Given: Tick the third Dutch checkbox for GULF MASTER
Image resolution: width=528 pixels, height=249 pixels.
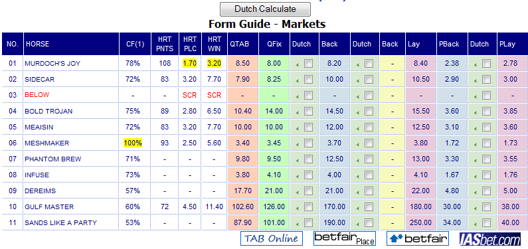Looking at the screenshot, I should (x=486, y=207).
